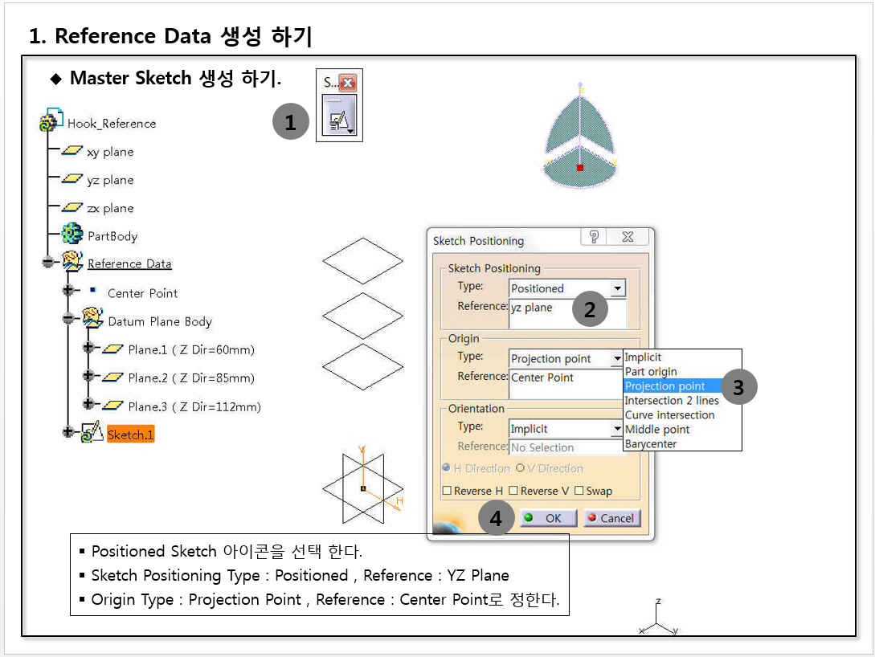The width and height of the screenshot is (875, 657).
Task: Open the Orientation Type dropdown
Action: coord(616,429)
